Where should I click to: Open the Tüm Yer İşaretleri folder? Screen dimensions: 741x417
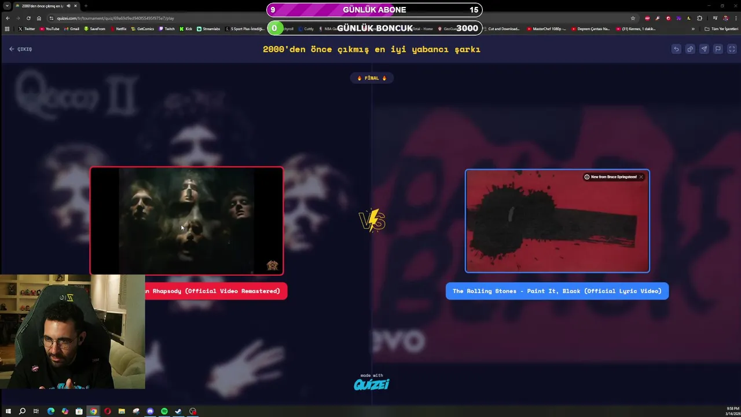click(x=721, y=28)
